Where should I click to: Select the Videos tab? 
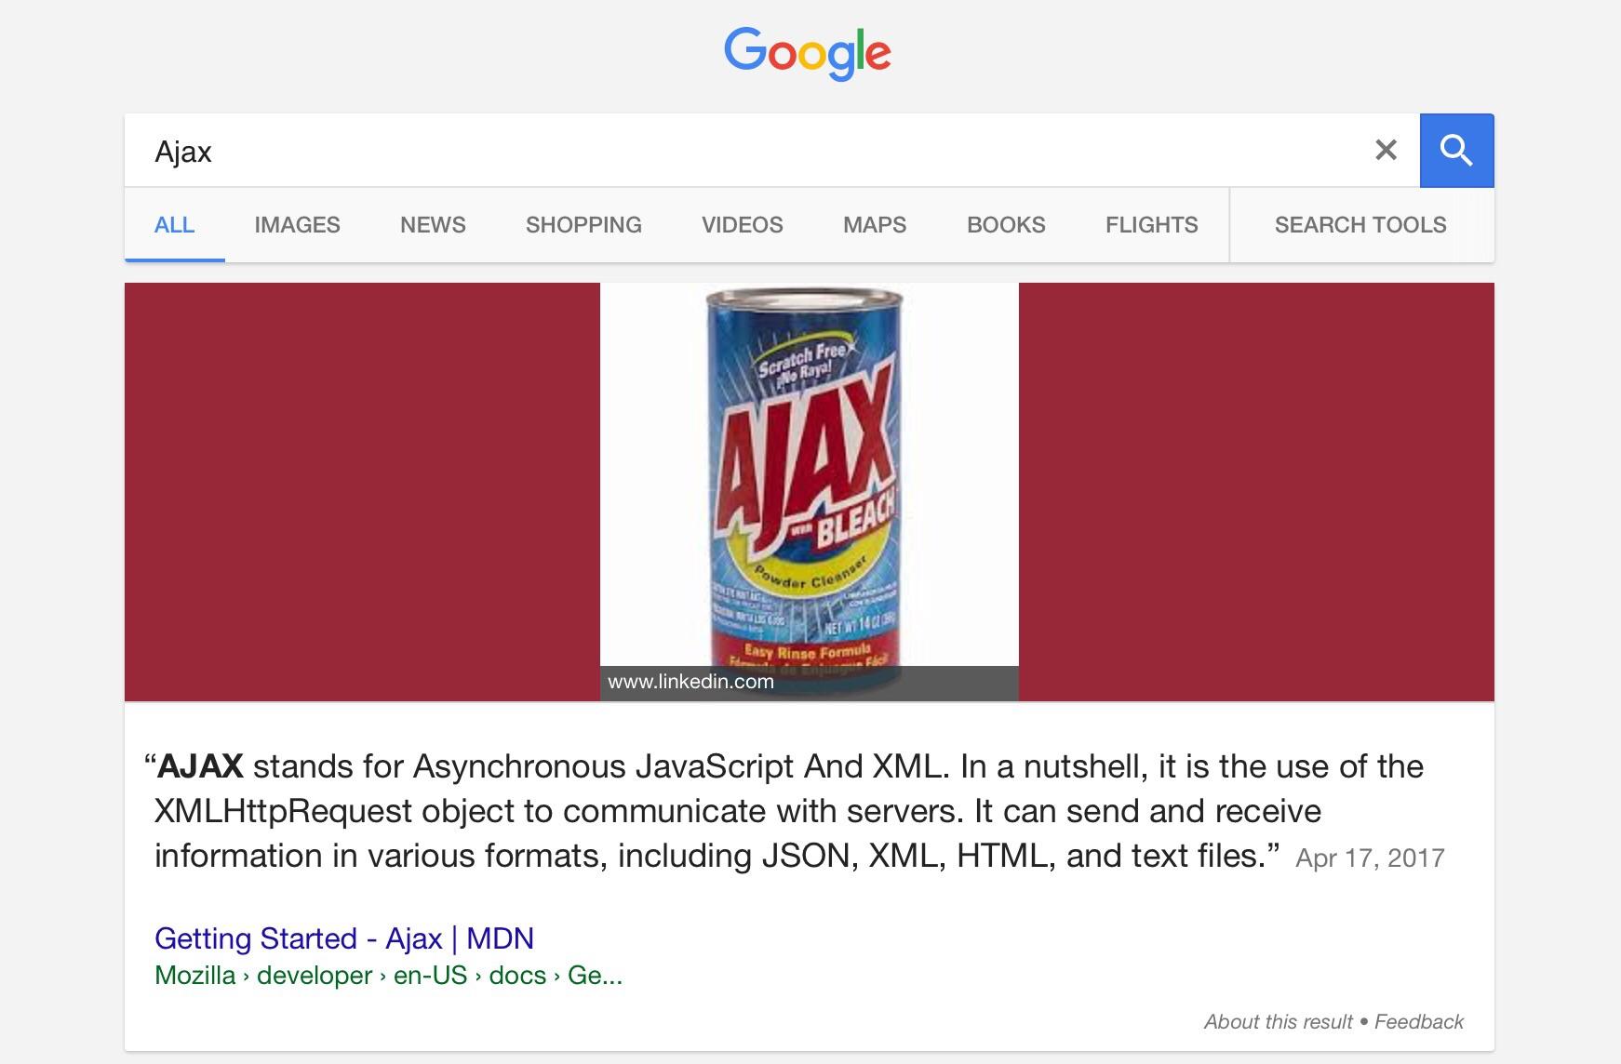pos(742,225)
